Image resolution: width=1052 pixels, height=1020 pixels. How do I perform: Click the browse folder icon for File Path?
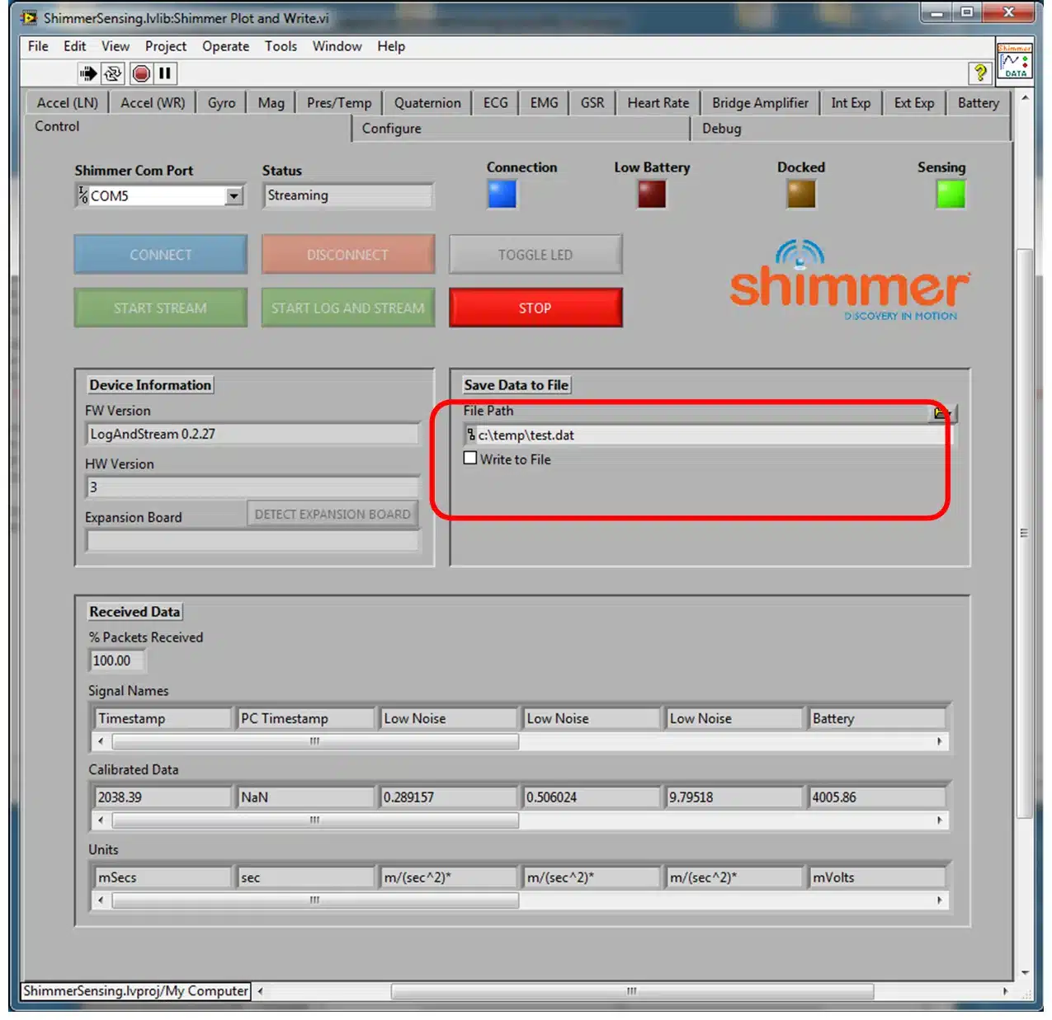(941, 411)
